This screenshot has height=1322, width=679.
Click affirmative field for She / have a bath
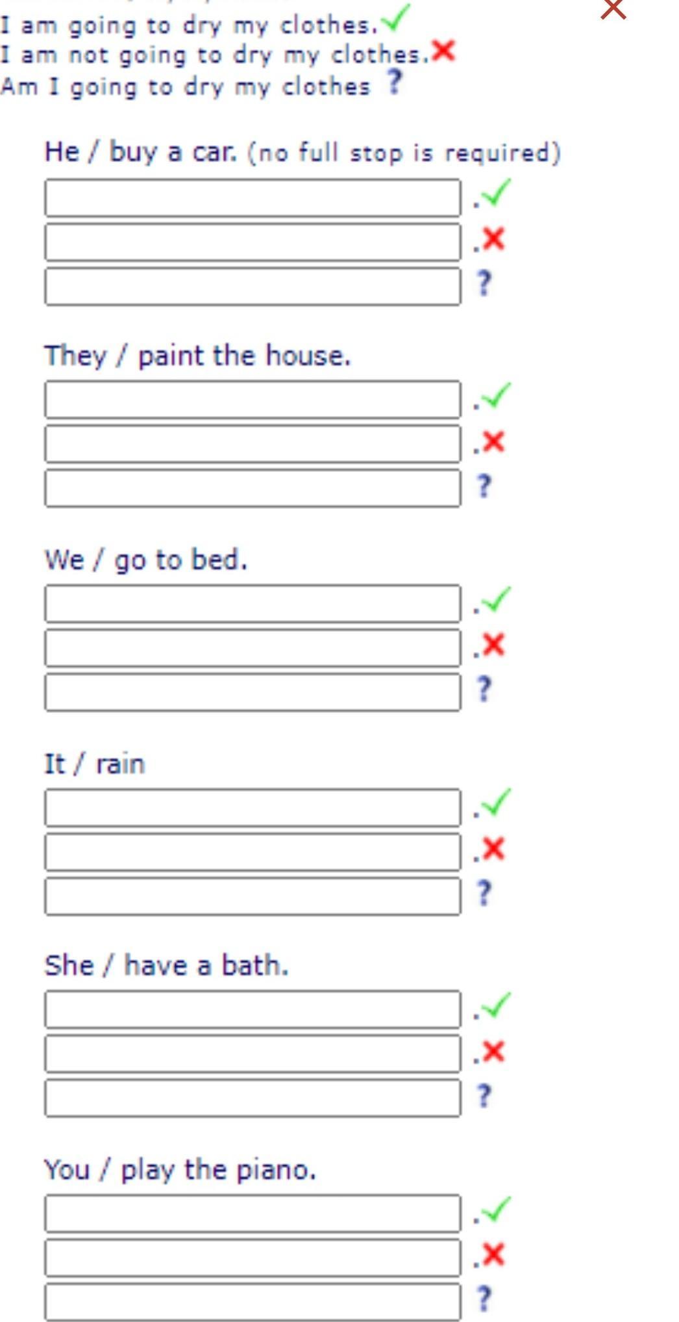pos(253,1009)
